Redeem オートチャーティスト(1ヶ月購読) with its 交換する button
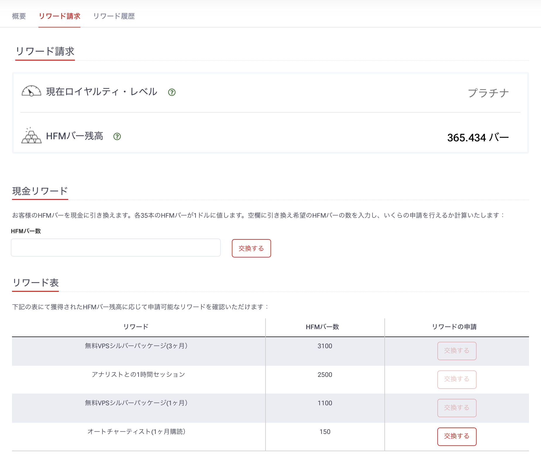541x467 pixels. (457, 436)
